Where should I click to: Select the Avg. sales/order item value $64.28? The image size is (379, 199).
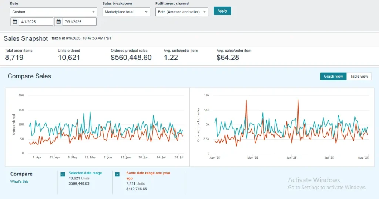(x=228, y=58)
